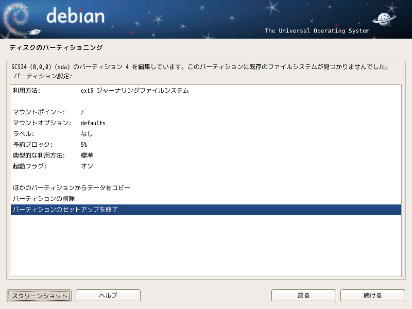Select the マウントポイント row
This screenshot has height=309, width=412.
[205, 112]
